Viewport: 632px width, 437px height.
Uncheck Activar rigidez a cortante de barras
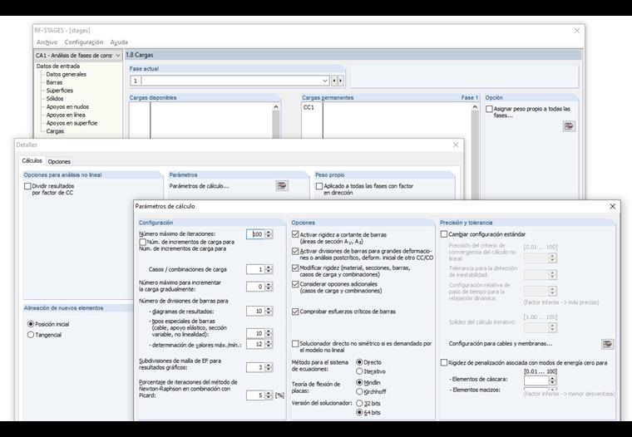pos(295,234)
